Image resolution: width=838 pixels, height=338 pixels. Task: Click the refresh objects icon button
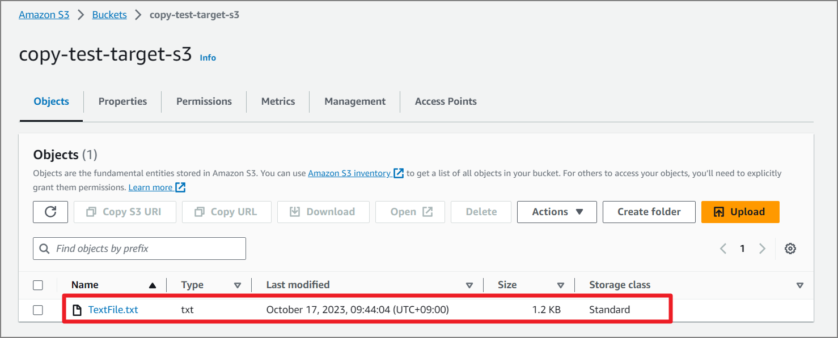tap(50, 212)
